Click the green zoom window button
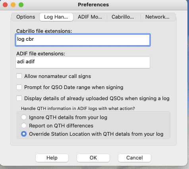The height and width of the screenshot is (169, 189). (21, 5)
